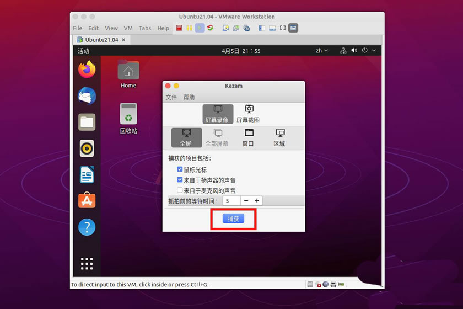Viewport: 463px width, 309px height.
Task: Click 活动 Activities in top bar
Action: tap(83, 51)
